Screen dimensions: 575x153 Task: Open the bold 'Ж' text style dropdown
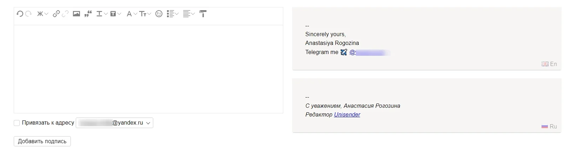pos(42,14)
